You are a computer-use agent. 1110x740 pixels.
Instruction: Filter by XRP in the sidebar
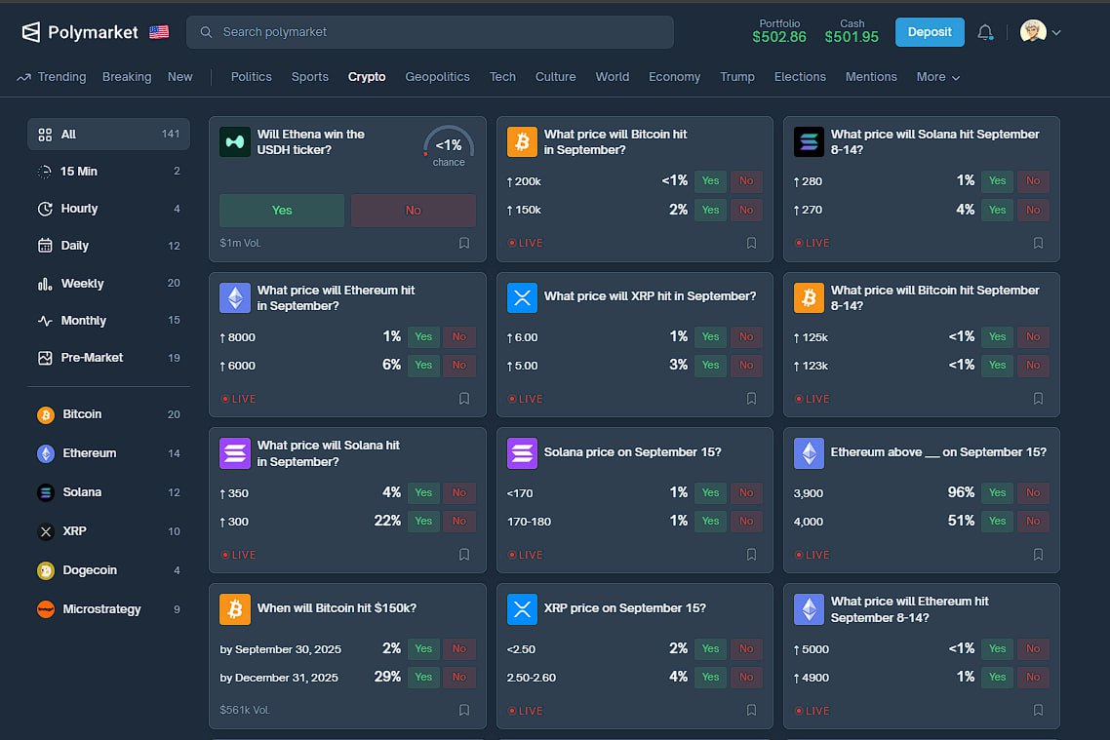click(x=108, y=531)
